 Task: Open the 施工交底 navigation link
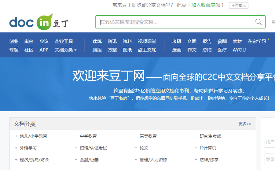point(147,50)
